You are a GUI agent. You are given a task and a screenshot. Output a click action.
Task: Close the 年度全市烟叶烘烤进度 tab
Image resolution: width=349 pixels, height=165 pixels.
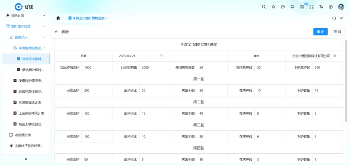click(x=107, y=18)
